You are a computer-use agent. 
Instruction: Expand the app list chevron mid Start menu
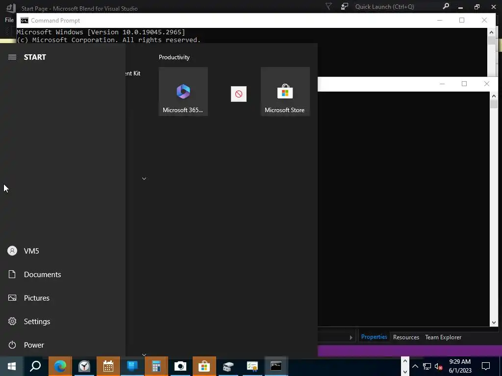click(144, 179)
